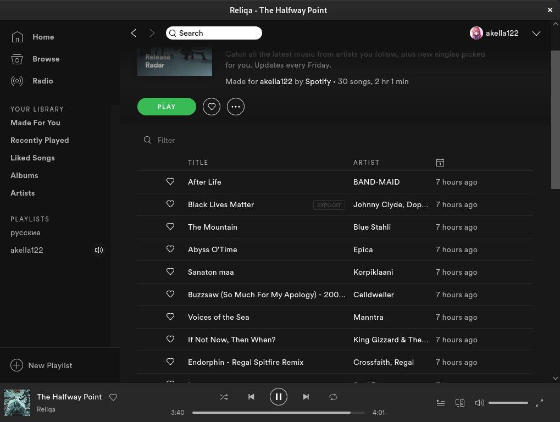This screenshot has width=560, height=422.
Task: Like the playing song The Halfway Point
Action: click(113, 397)
